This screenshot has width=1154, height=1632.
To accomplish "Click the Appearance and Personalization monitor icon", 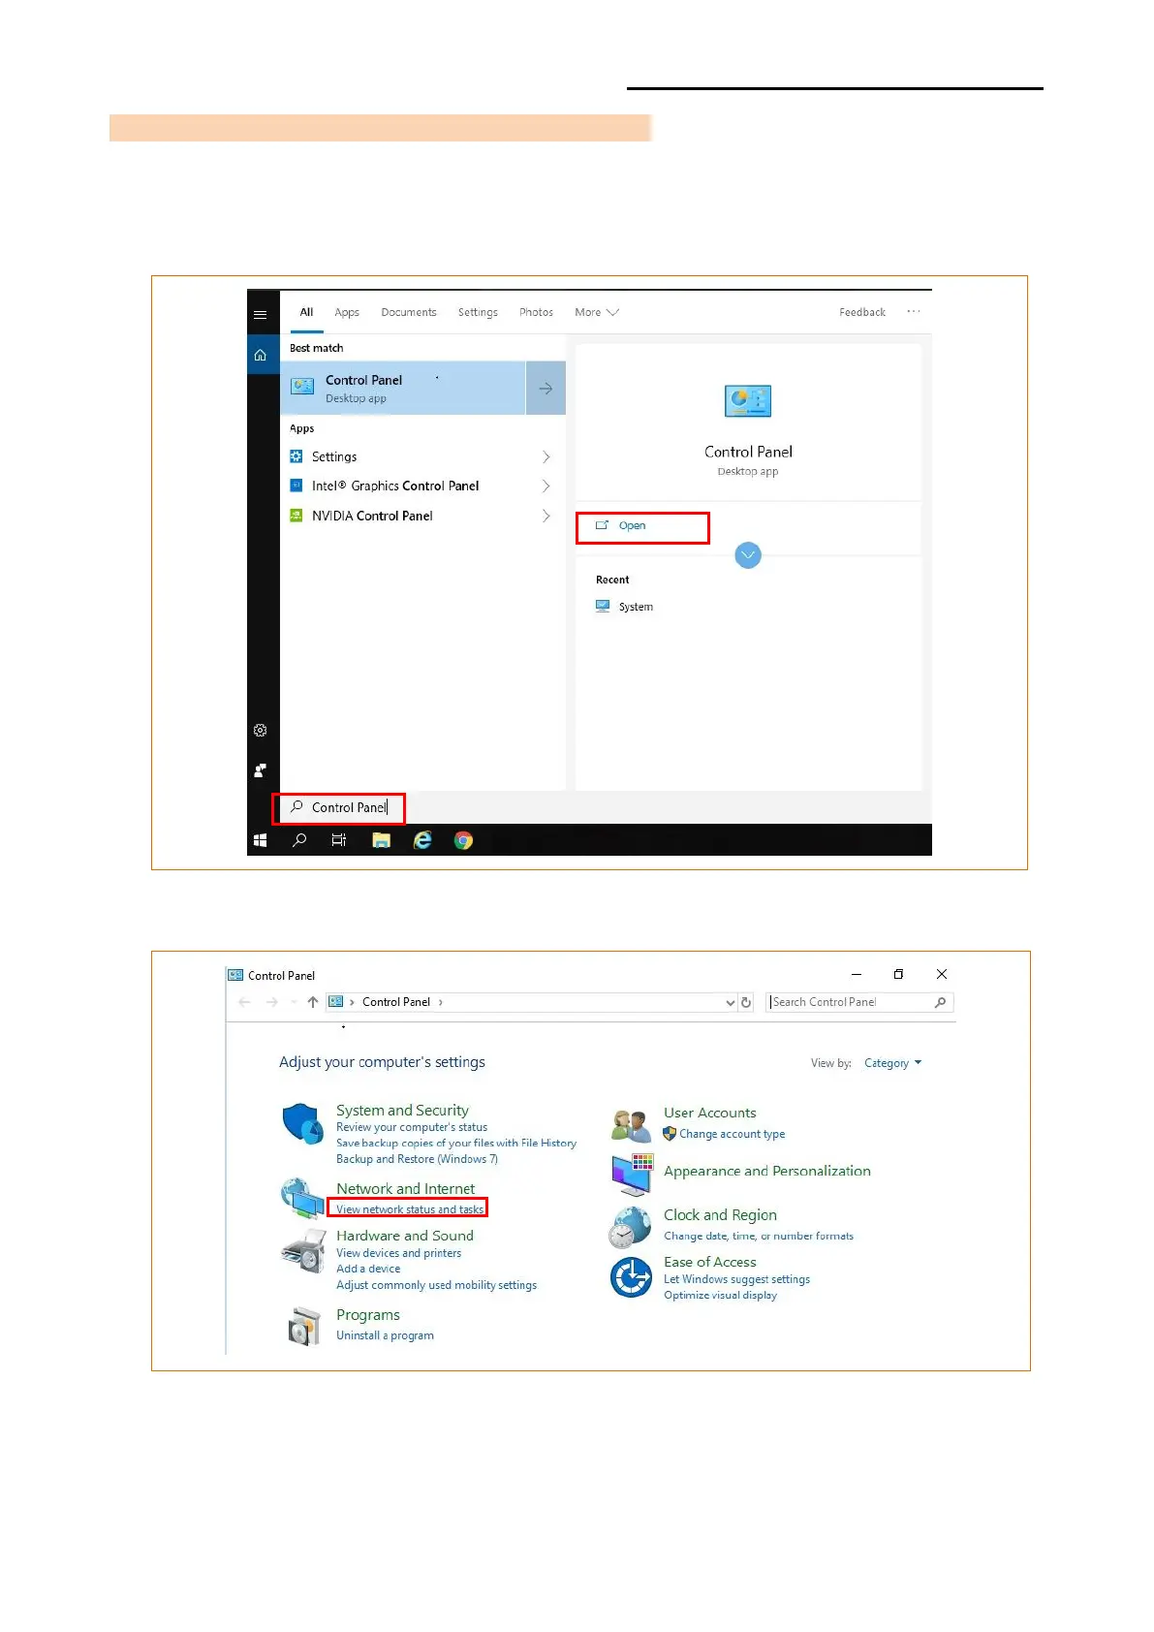I will click(x=632, y=1174).
